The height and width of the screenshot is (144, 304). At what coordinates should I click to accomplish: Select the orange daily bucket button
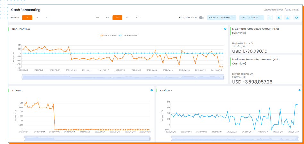(27, 18)
